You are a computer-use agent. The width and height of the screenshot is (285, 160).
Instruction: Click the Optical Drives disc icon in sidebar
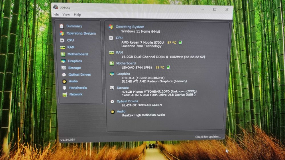click(64, 74)
